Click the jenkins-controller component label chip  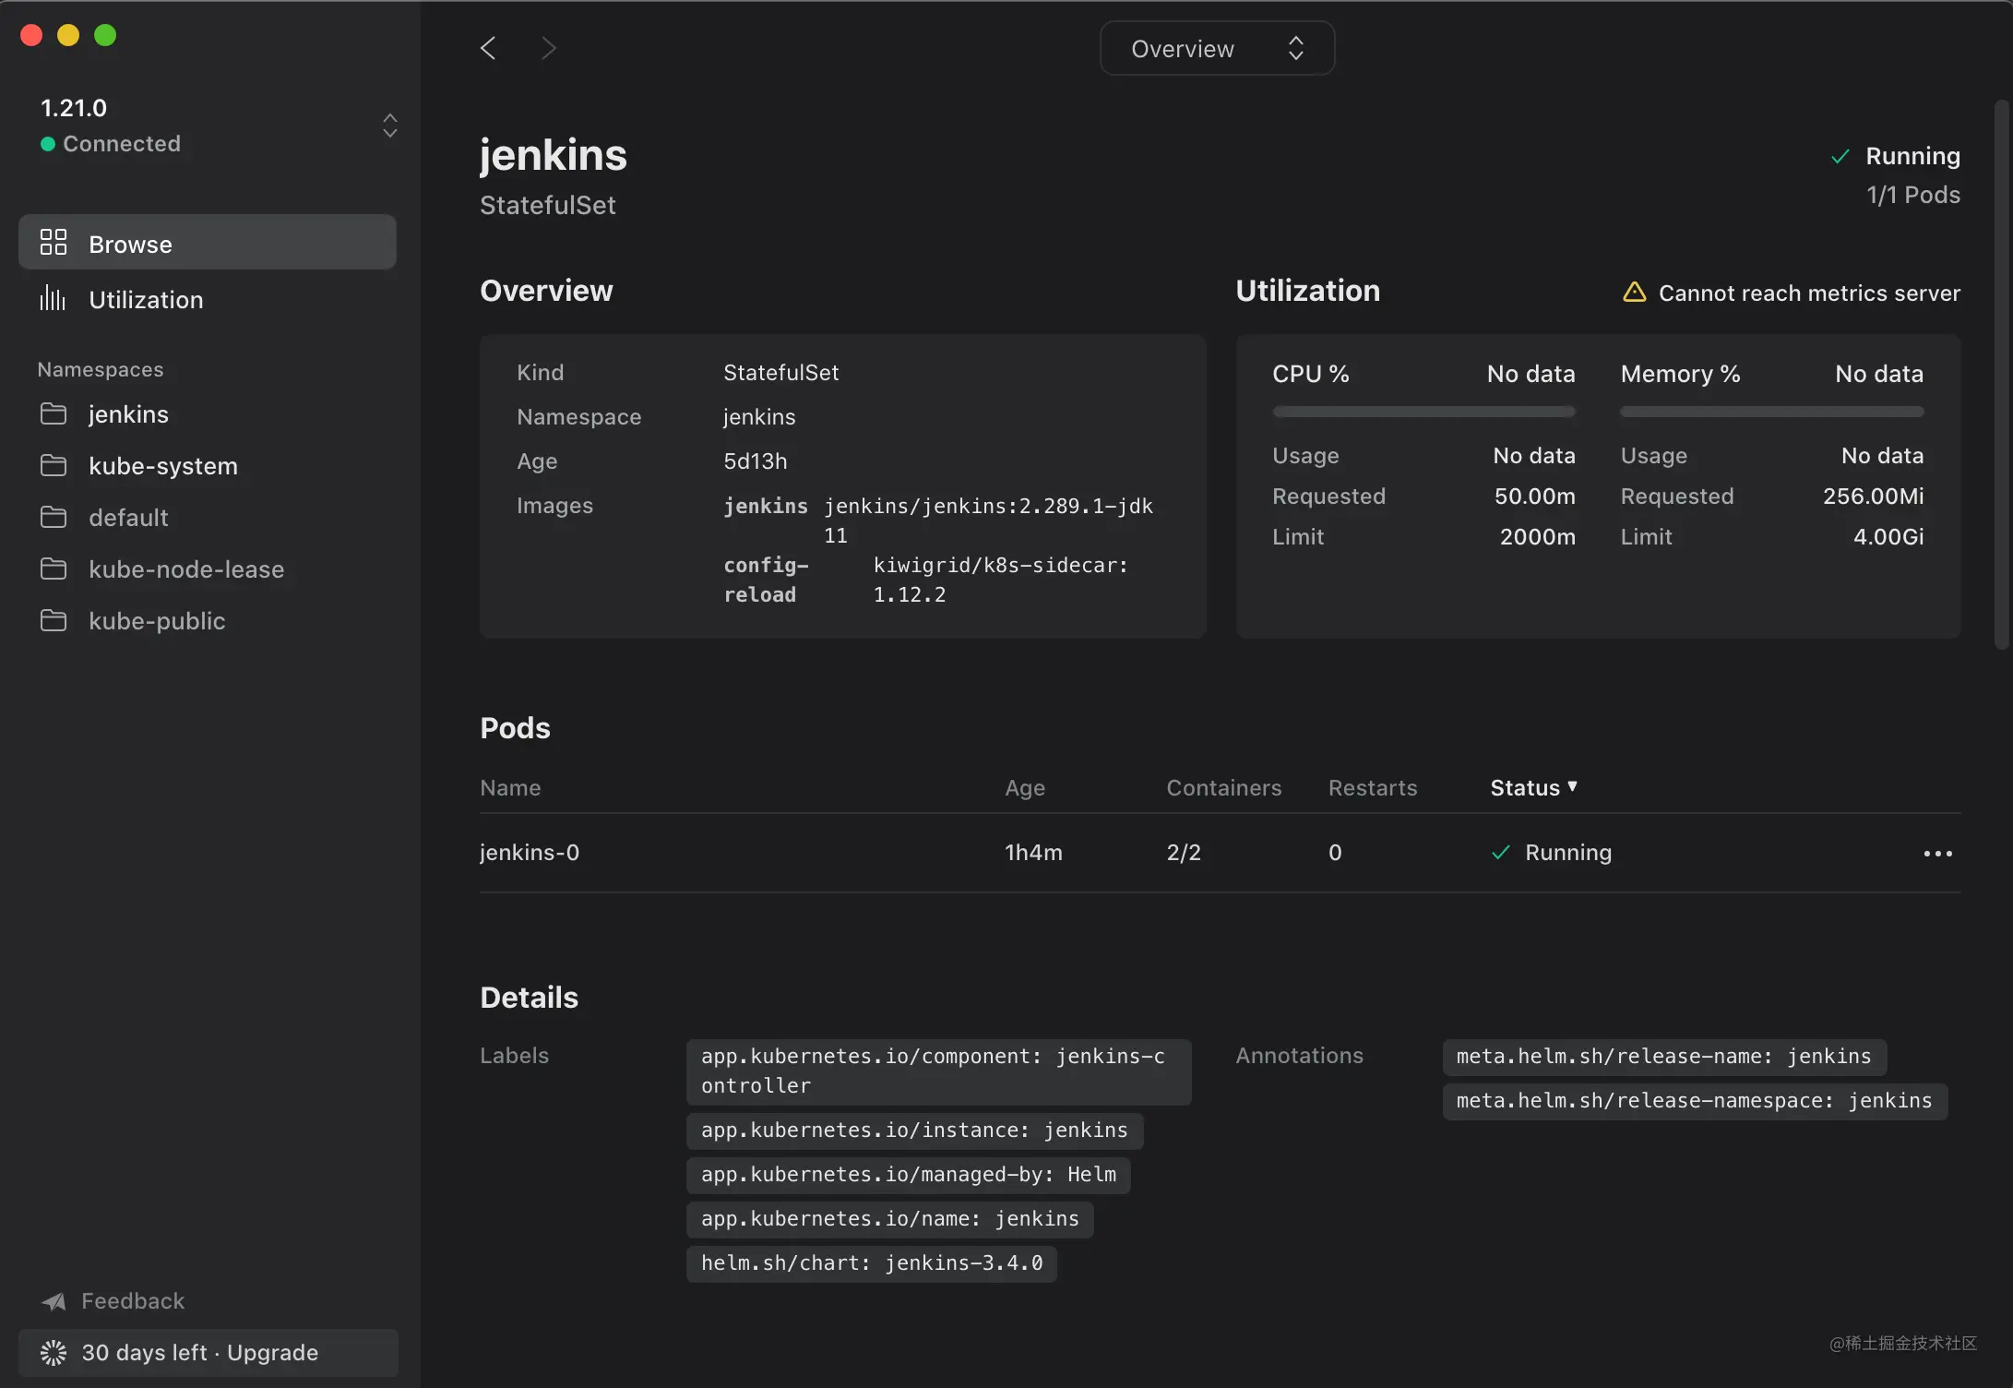(939, 1071)
